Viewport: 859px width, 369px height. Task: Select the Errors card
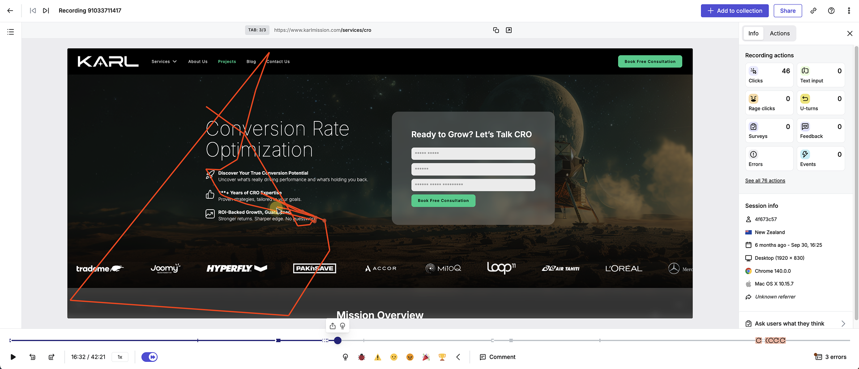pyautogui.click(x=769, y=159)
